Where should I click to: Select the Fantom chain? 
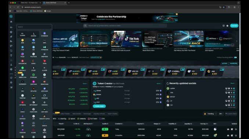click(x=22, y=97)
